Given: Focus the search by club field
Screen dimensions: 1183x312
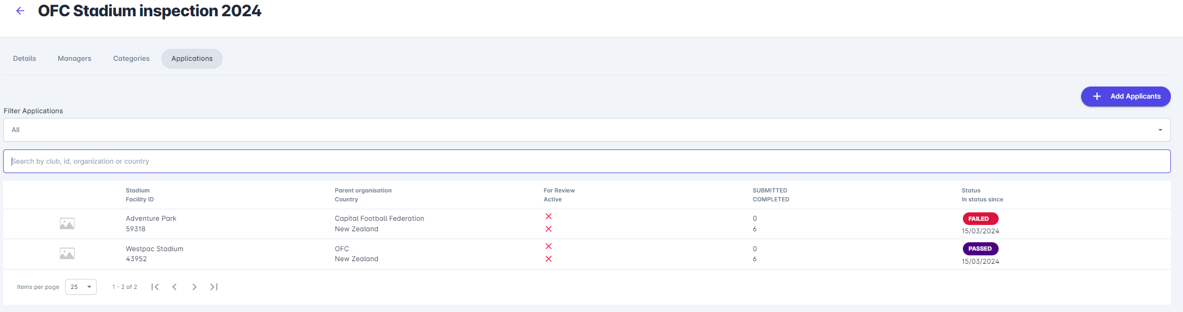Looking at the screenshot, I should [586, 162].
